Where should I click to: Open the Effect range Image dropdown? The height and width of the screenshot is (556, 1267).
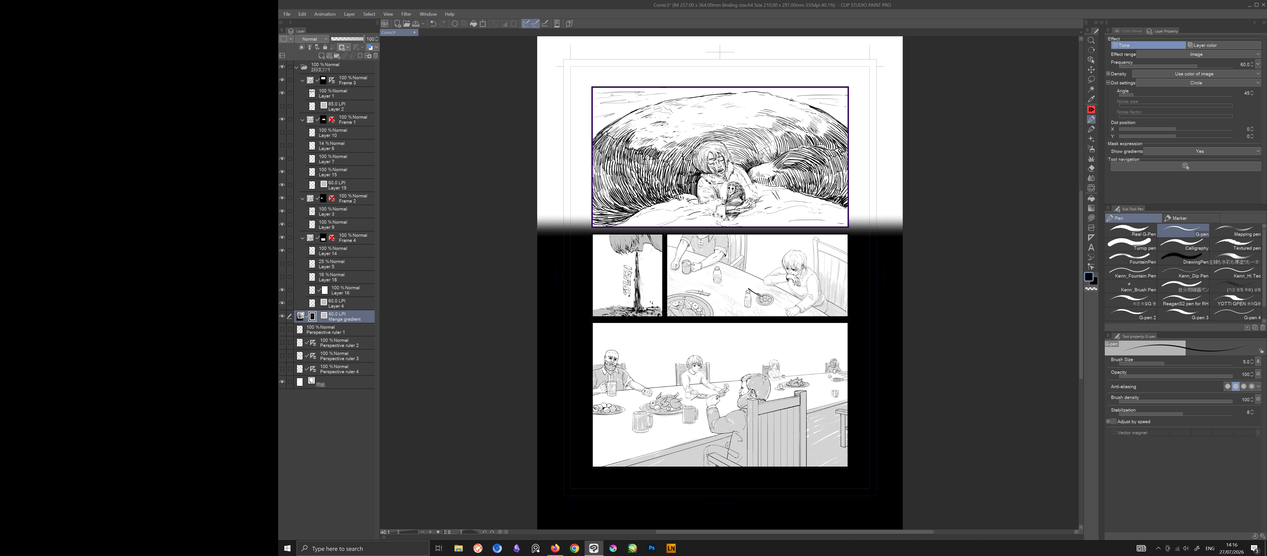tap(1199, 54)
